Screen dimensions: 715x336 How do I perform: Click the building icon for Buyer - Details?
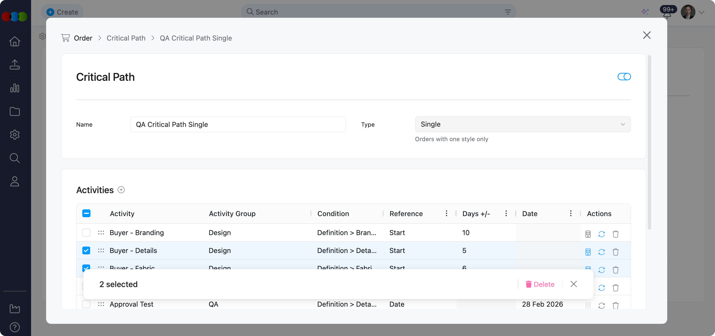(x=588, y=252)
